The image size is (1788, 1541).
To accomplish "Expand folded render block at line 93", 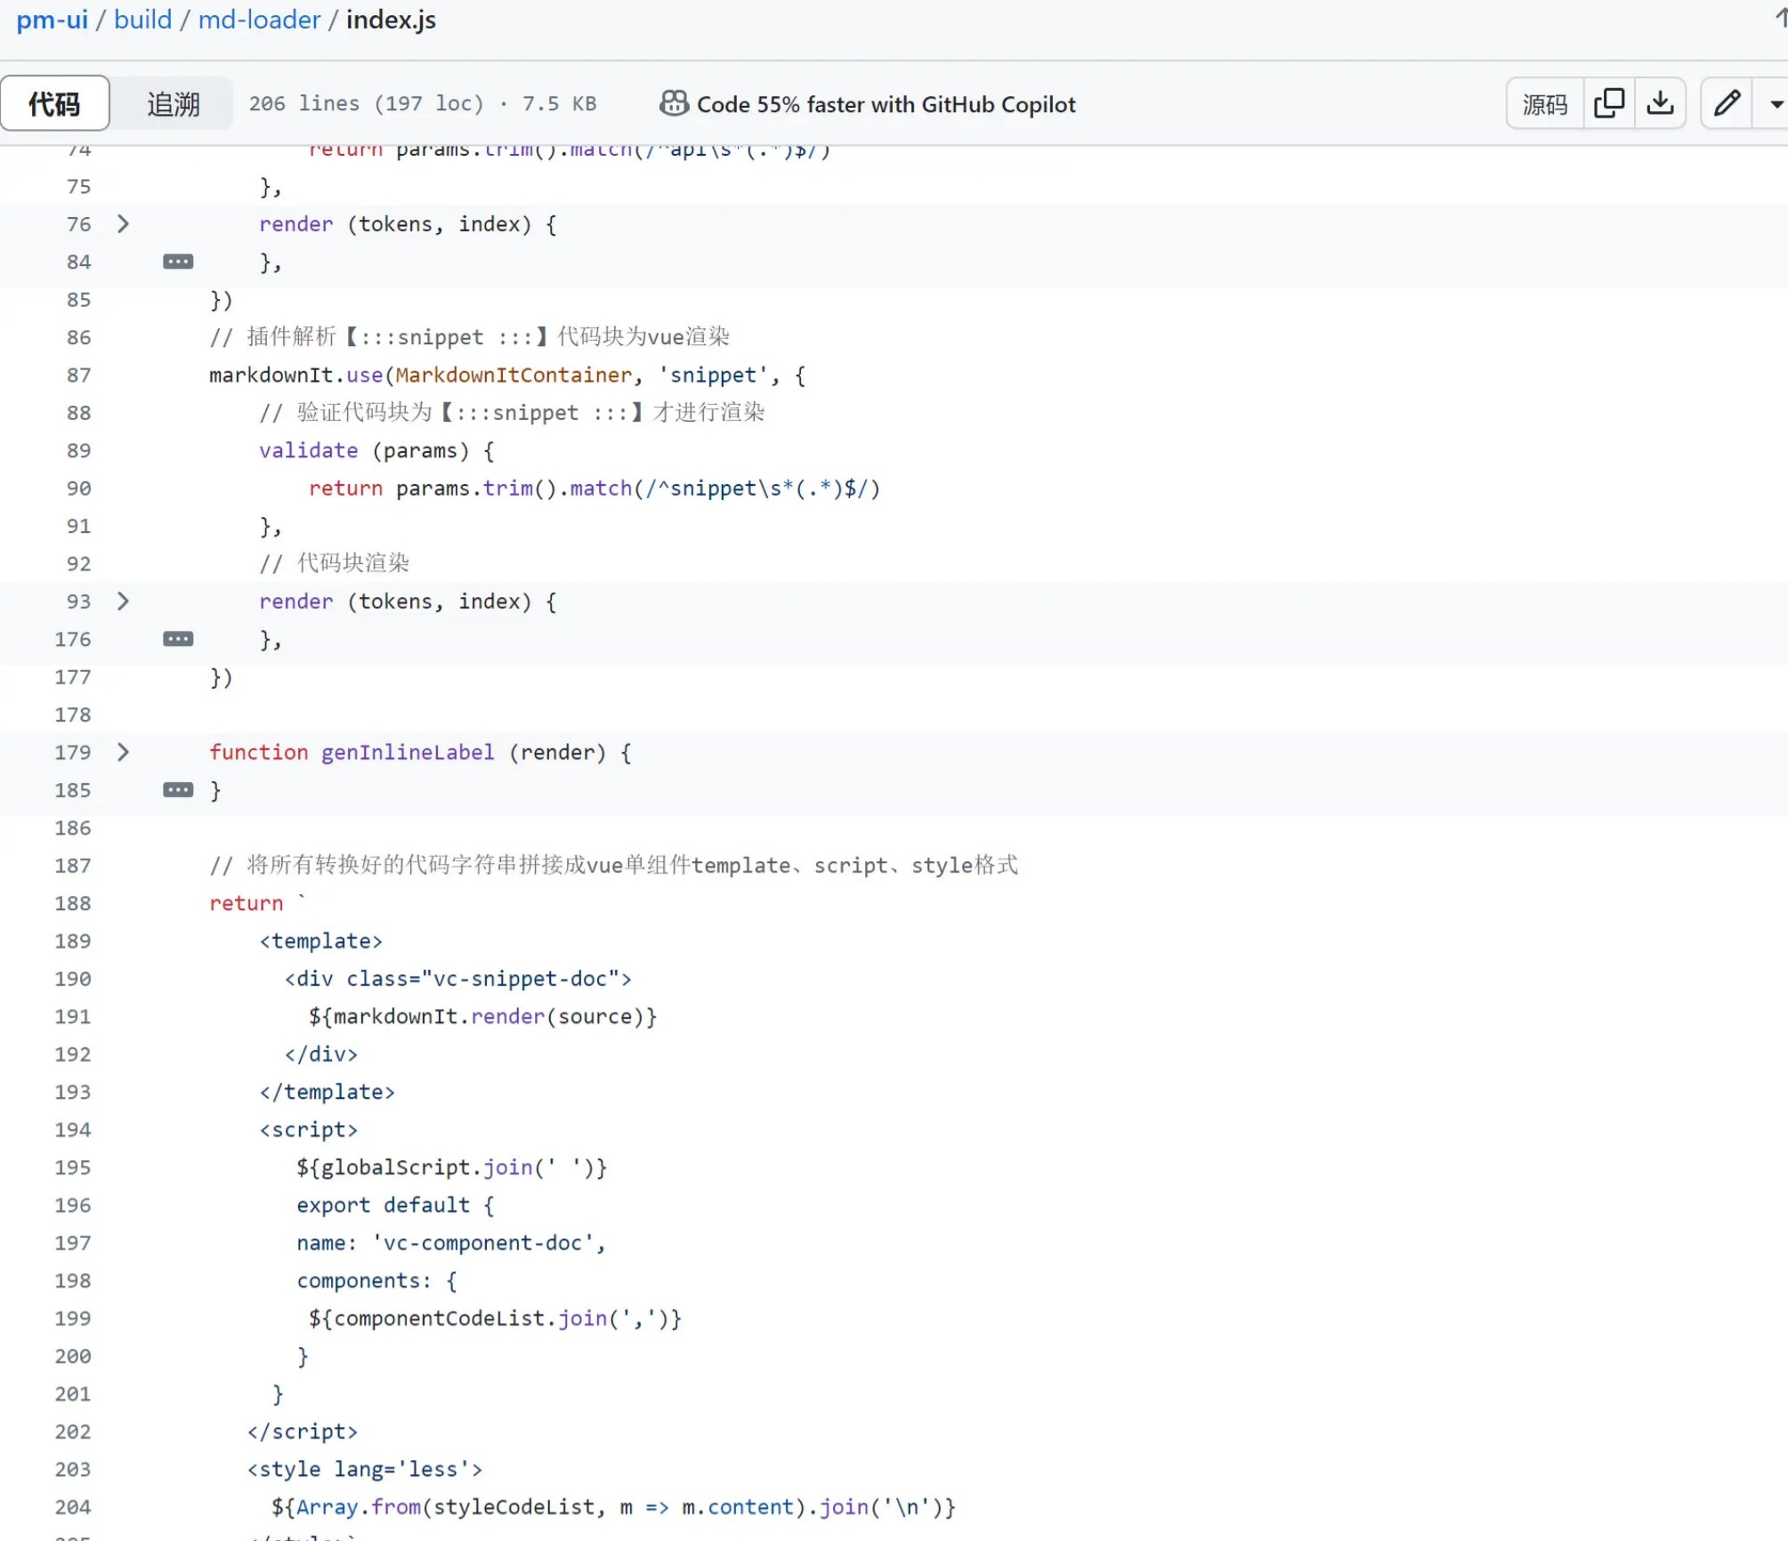I will pyautogui.click(x=124, y=601).
